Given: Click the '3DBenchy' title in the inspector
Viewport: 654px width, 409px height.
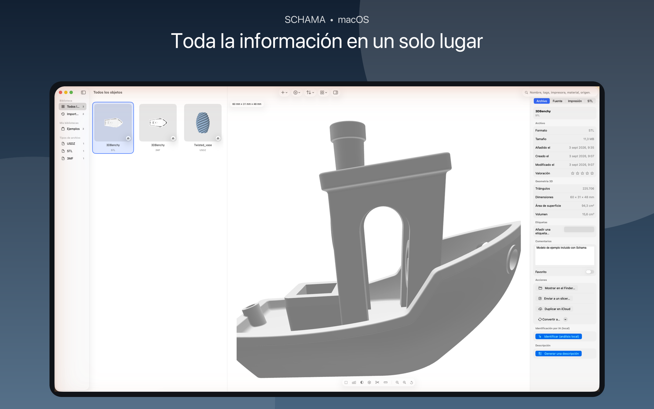Looking at the screenshot, I should tap(543, 111).
